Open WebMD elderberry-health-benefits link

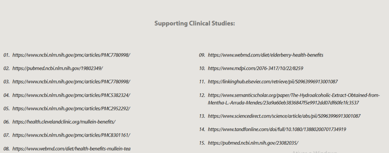(266, 55)
